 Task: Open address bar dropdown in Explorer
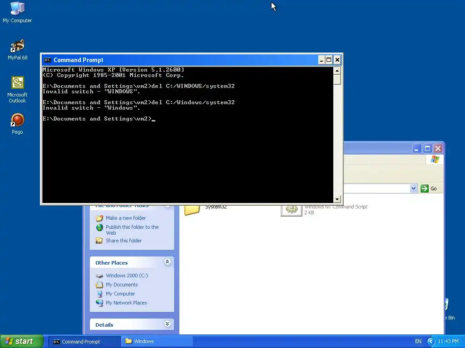coord(413,188)
